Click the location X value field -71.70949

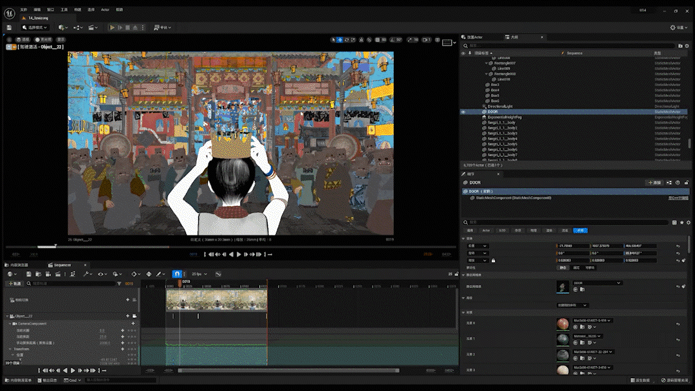pyautogui.click(x=573, y=246)
